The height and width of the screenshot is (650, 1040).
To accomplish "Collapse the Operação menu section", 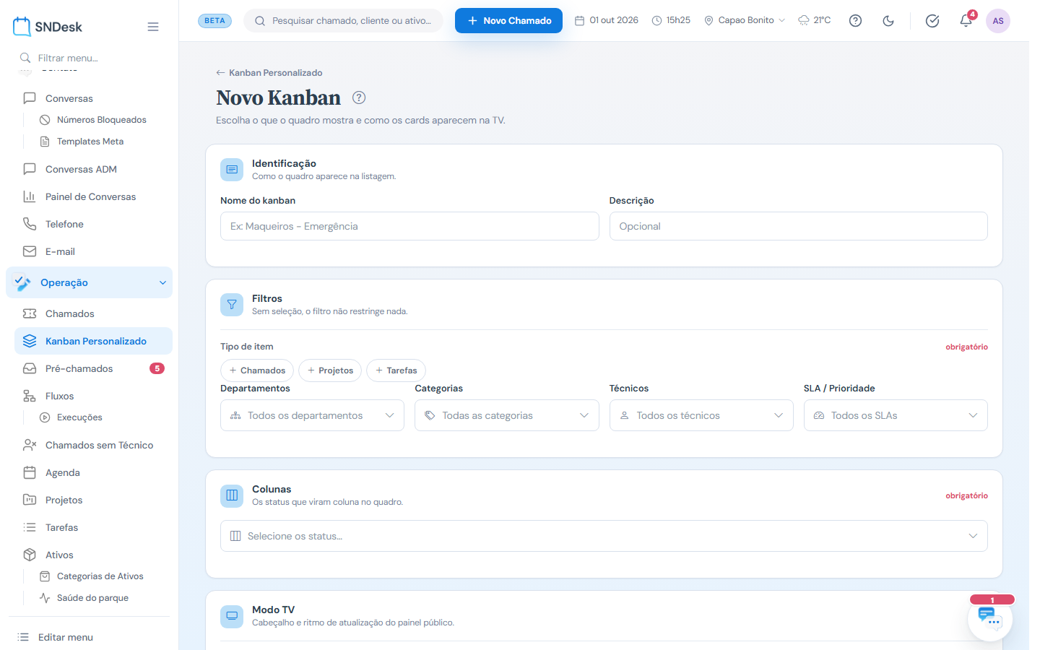I will [x=90, y=282].
